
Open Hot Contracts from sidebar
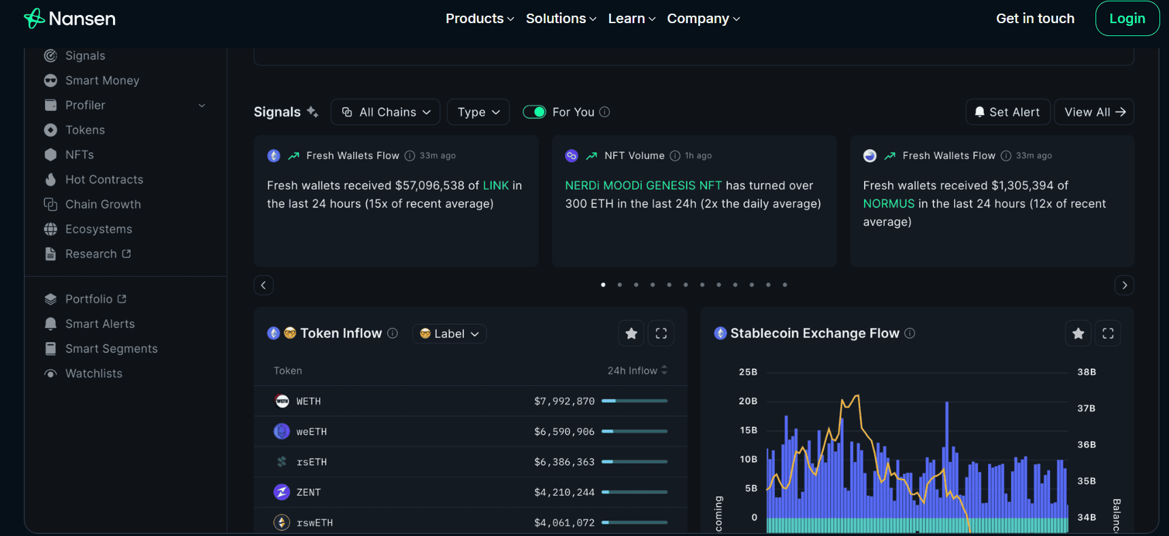(104, 180)
